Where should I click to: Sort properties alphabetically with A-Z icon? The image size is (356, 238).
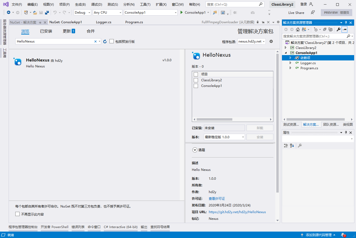pyautogui.click(x=292, y=145)
